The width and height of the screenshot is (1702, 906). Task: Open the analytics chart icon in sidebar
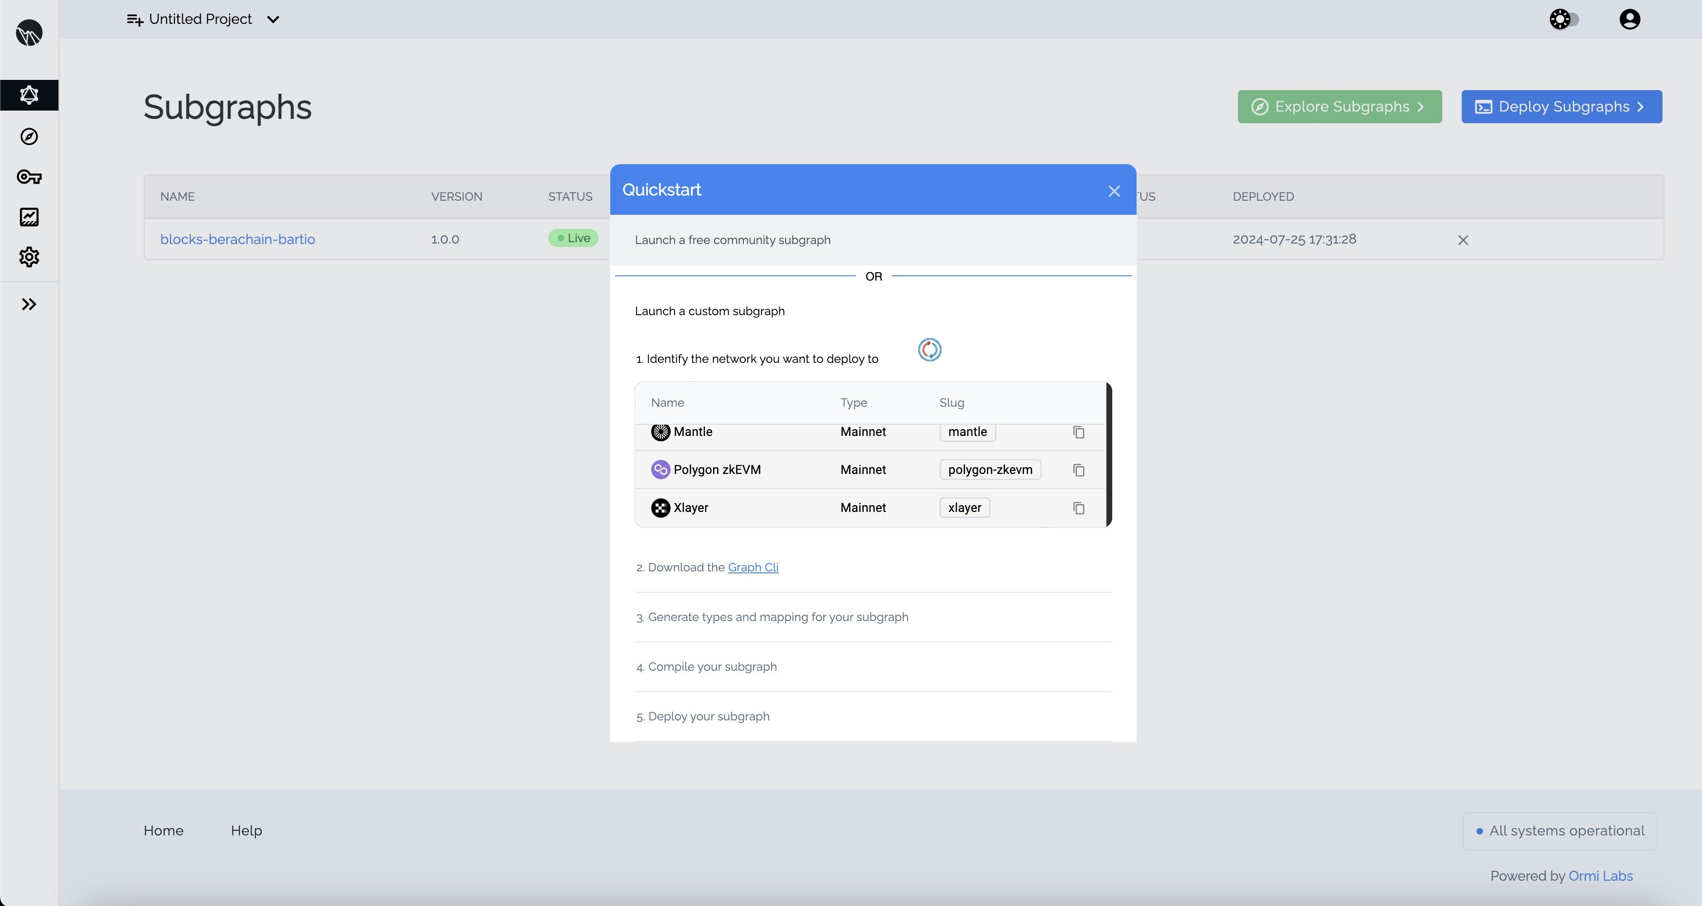click(x=29, y=217)
